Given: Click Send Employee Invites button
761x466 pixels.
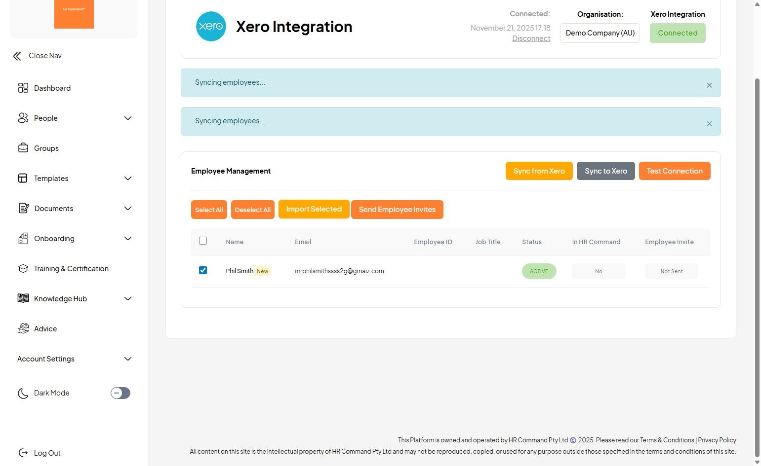Looking at the screenshot, I should tap(397, 210).
